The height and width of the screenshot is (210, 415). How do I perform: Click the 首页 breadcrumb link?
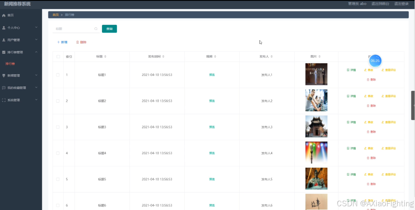pos(56,15)
